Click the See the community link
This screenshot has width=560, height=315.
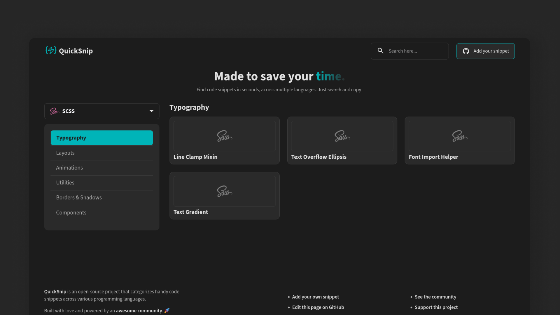tap(435, 297)
